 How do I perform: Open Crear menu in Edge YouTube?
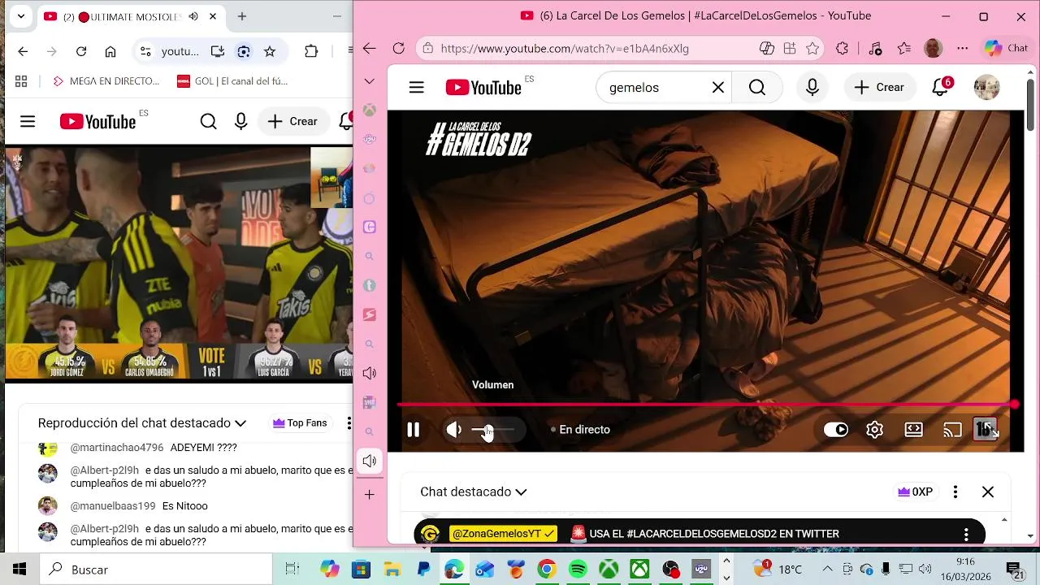(x=879, y=87)
